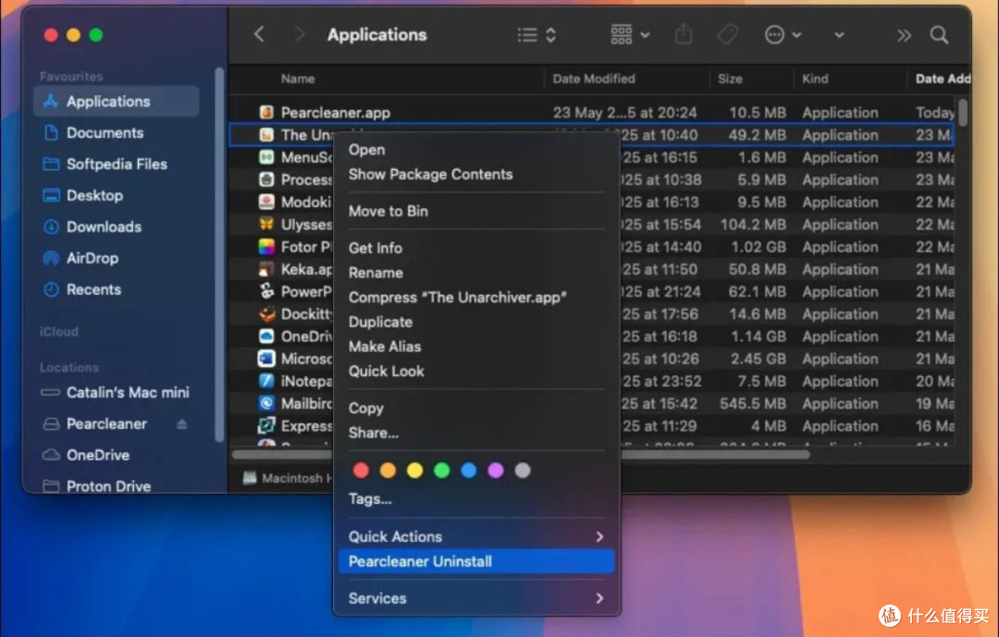Open Tags… in the context menu
Viewport: 999px width, 637px height.
[370, 498]
